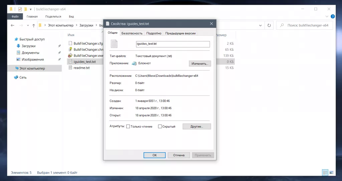This screenshot has width=342, height=181.
Task: Open Explorer help question mark icon
Action: [x=332, y=16]
